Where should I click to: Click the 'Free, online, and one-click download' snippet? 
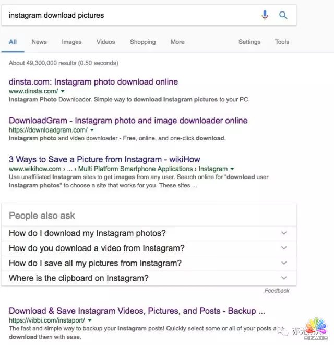tap(174, 138)
